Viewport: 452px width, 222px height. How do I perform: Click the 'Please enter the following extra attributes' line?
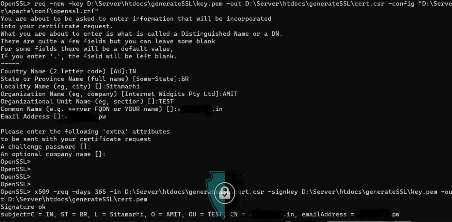(85, 131)
